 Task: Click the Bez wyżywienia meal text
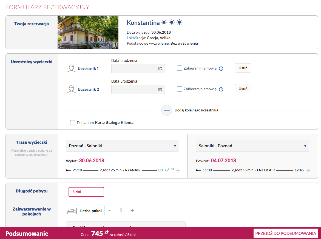tap(184, 43)
